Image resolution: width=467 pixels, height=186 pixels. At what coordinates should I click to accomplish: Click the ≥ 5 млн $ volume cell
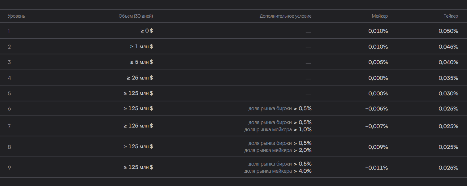click(x=141, y=62)
